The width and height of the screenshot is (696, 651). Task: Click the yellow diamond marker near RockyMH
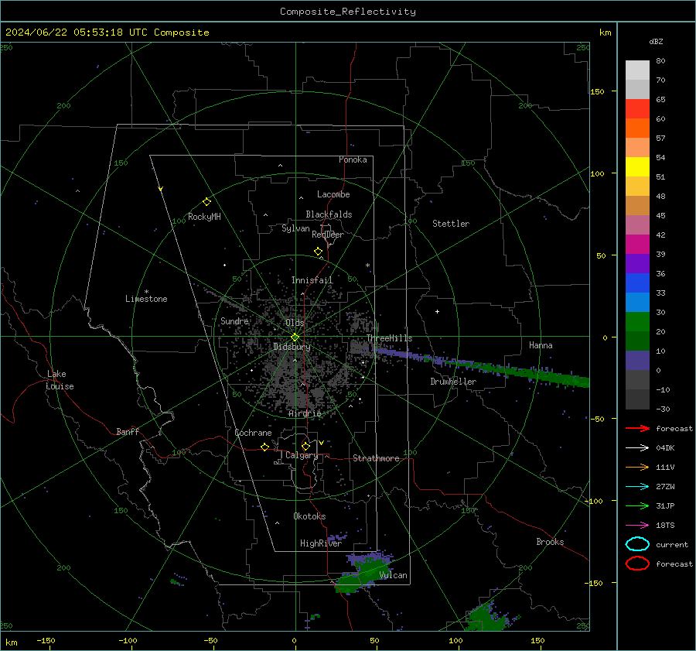(x=206, y=202)
